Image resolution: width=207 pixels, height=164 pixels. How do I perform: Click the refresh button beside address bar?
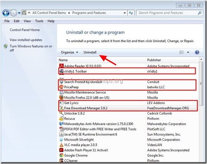[131, 13]
